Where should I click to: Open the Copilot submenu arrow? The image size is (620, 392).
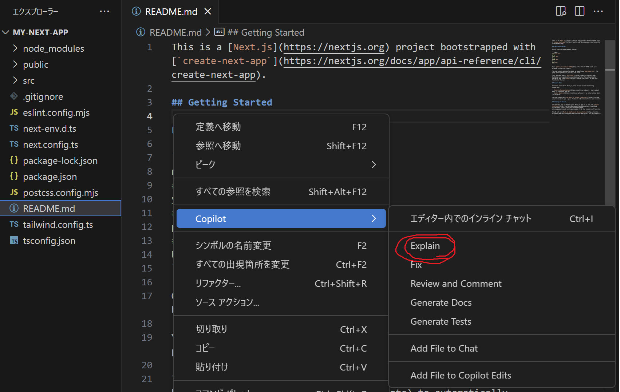point(374,218)
